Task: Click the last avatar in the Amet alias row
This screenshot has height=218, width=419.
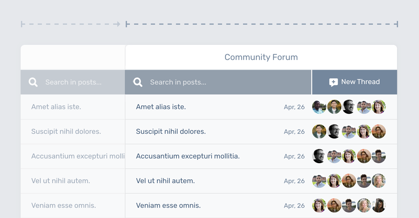Action: tap(379, 107)
